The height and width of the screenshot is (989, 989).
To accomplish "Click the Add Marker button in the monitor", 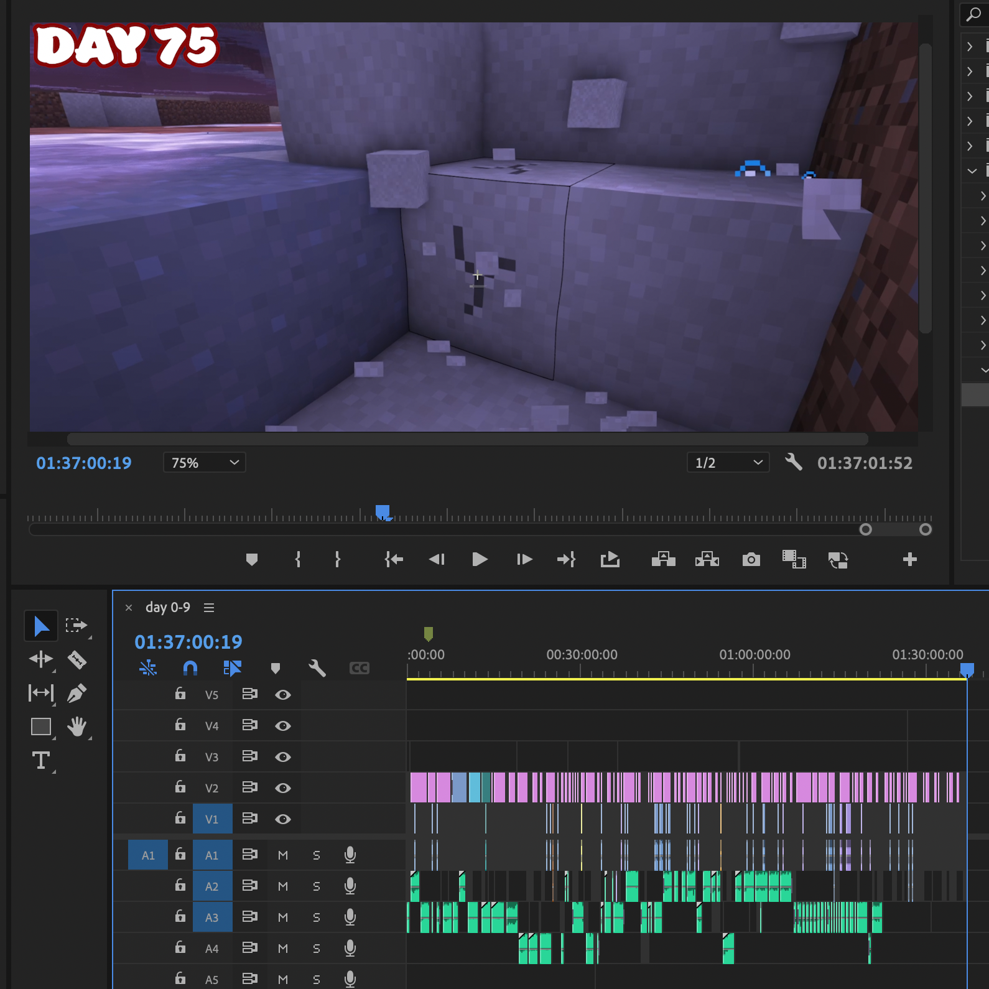I will [252, 560].
